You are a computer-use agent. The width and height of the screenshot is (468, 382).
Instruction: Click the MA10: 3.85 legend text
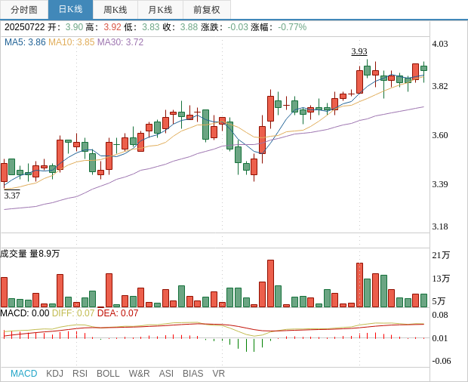[72, 42]
